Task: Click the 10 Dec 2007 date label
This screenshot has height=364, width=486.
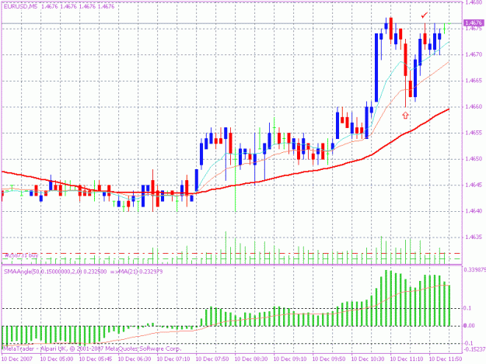Action: pyautogui.click(x=17, y=359)
